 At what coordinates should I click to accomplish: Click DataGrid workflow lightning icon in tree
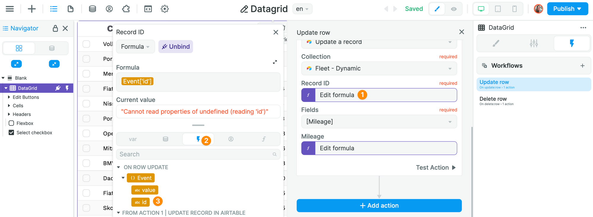(x=67, y=88)
